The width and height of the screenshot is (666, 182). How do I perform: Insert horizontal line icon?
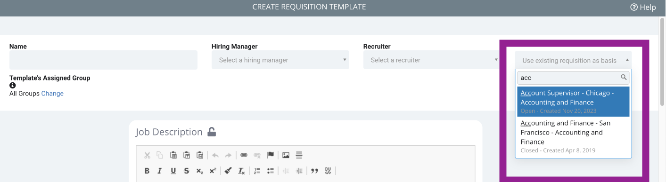pyautogui.click(x=299, y=155)
